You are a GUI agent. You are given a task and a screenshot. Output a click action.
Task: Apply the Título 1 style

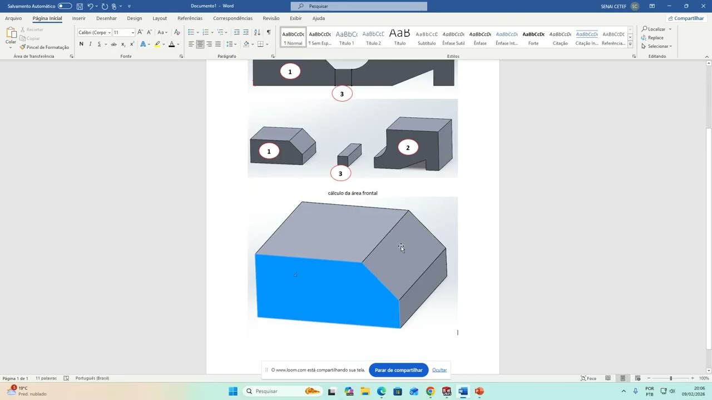coord(347,37)
